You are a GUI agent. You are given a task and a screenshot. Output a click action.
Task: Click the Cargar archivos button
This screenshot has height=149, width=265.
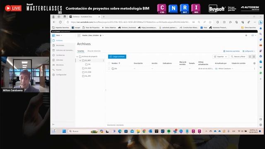117,57
